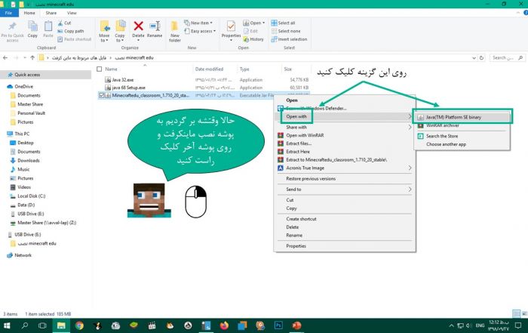Click the Rename icon in ribbon

point(155,29)
